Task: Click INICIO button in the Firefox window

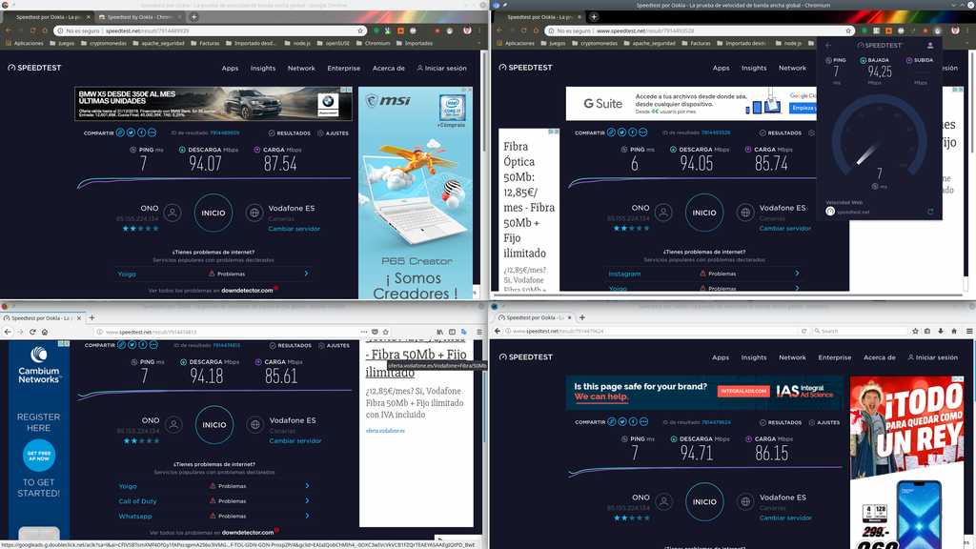Action: coord(214,425)
